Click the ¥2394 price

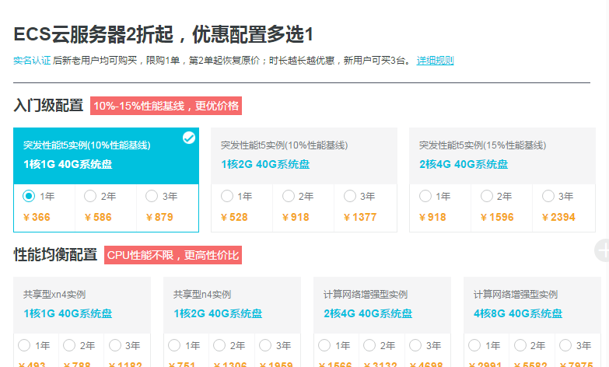tap(558, 217)
